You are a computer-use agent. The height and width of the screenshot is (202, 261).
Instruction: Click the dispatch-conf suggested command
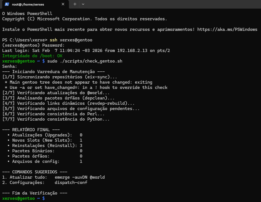(x=71, y=183)
